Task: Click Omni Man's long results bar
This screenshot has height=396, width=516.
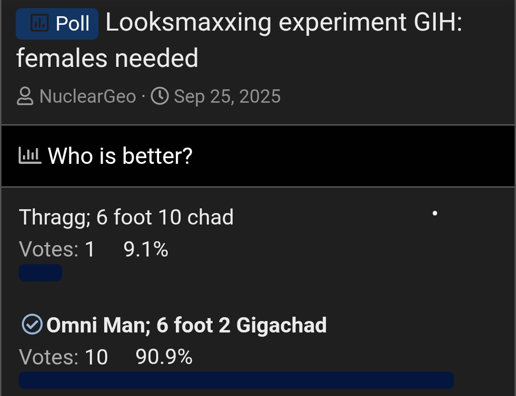Action: [236, 380]
